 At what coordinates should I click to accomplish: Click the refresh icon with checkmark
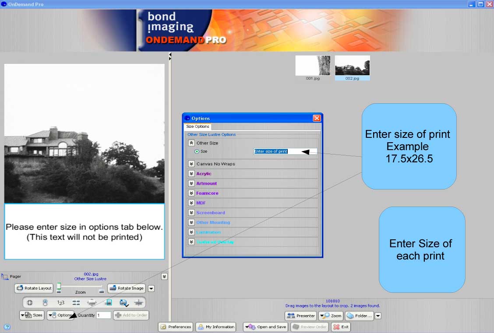tap(123, 302)
